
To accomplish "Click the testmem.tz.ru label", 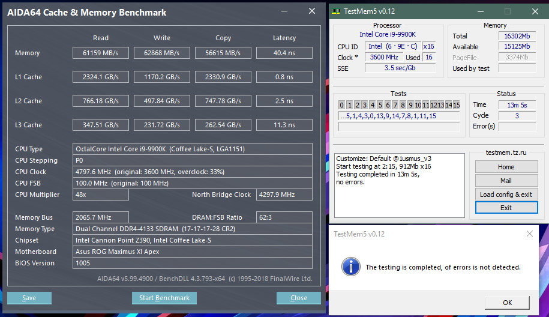I will click(506, 152).
